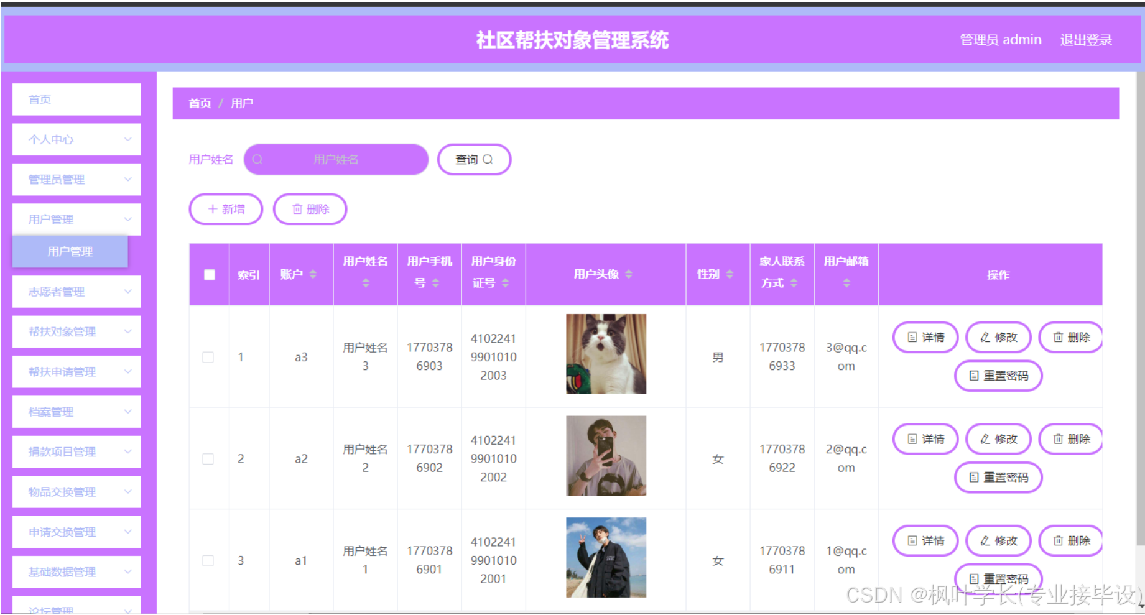Select the 用户管理 submenu item

[70, 252]
